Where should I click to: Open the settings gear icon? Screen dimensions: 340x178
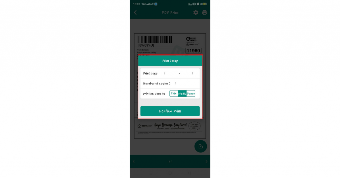(196, 13)
